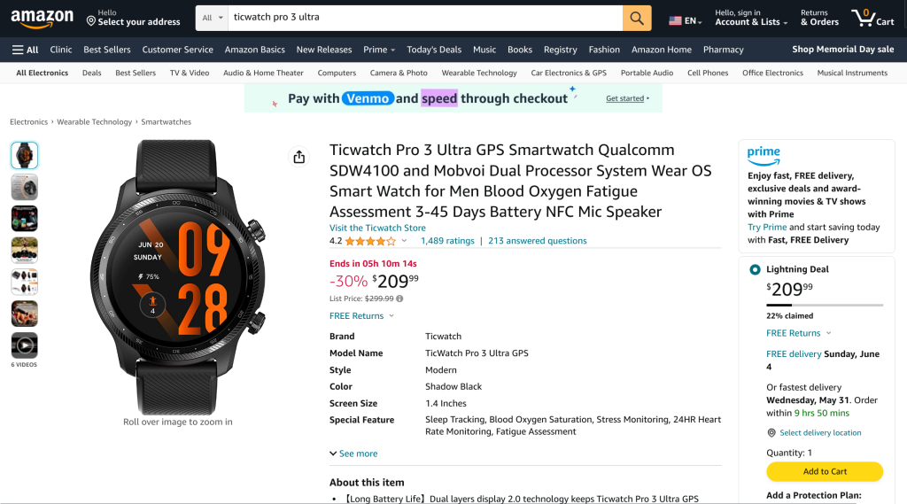Click the search input field
This screenshot has height=504, width=907.
coord(425,18)
